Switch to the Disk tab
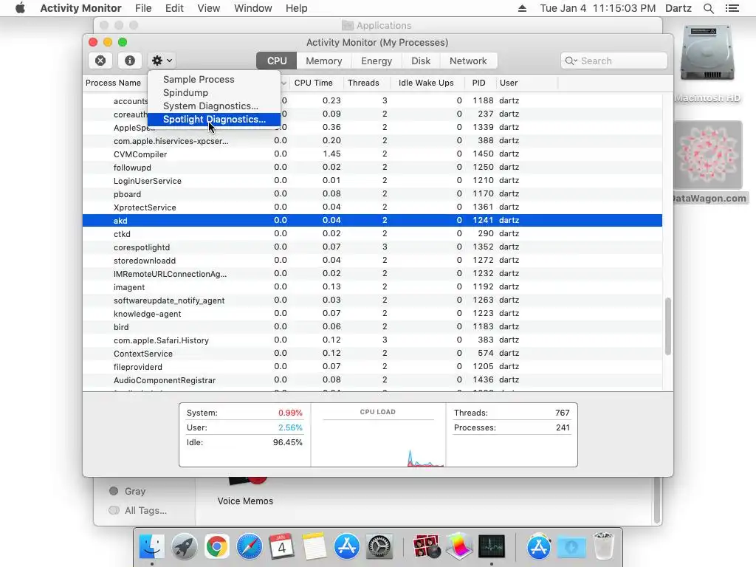The width and height of the screenshot is (756, 567). tap(421, 61)
